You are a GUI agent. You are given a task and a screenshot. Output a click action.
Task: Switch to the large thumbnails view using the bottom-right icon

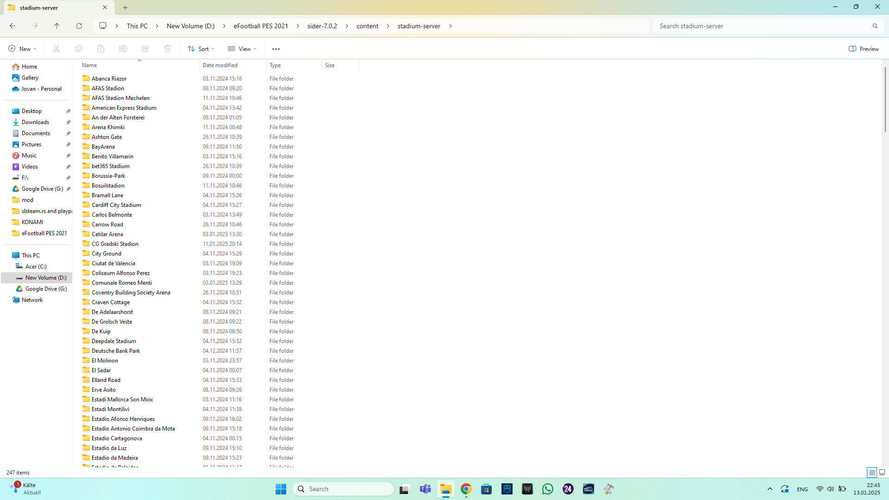(x=882, y=472)
